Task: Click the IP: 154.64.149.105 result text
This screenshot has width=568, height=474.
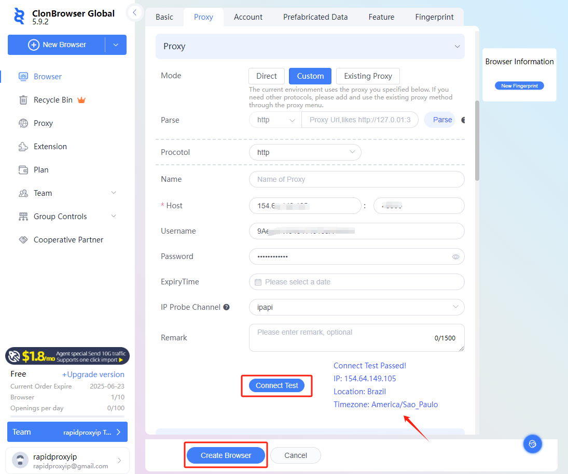Action: 365,379
